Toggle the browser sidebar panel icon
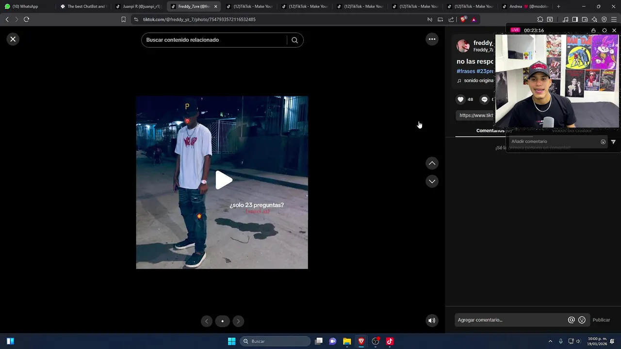This screenshot has height=349, width=621. tap(575, 19)
